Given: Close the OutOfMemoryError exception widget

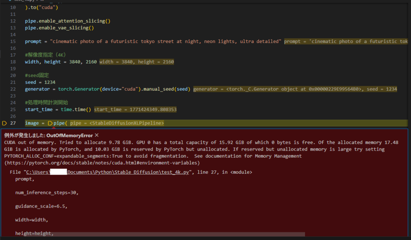Looking at the screenshot, I should coord(97,136).
